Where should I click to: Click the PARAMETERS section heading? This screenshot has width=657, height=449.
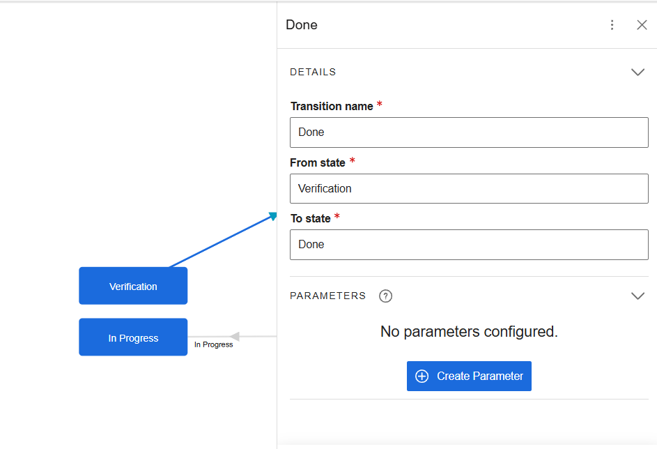327,296
